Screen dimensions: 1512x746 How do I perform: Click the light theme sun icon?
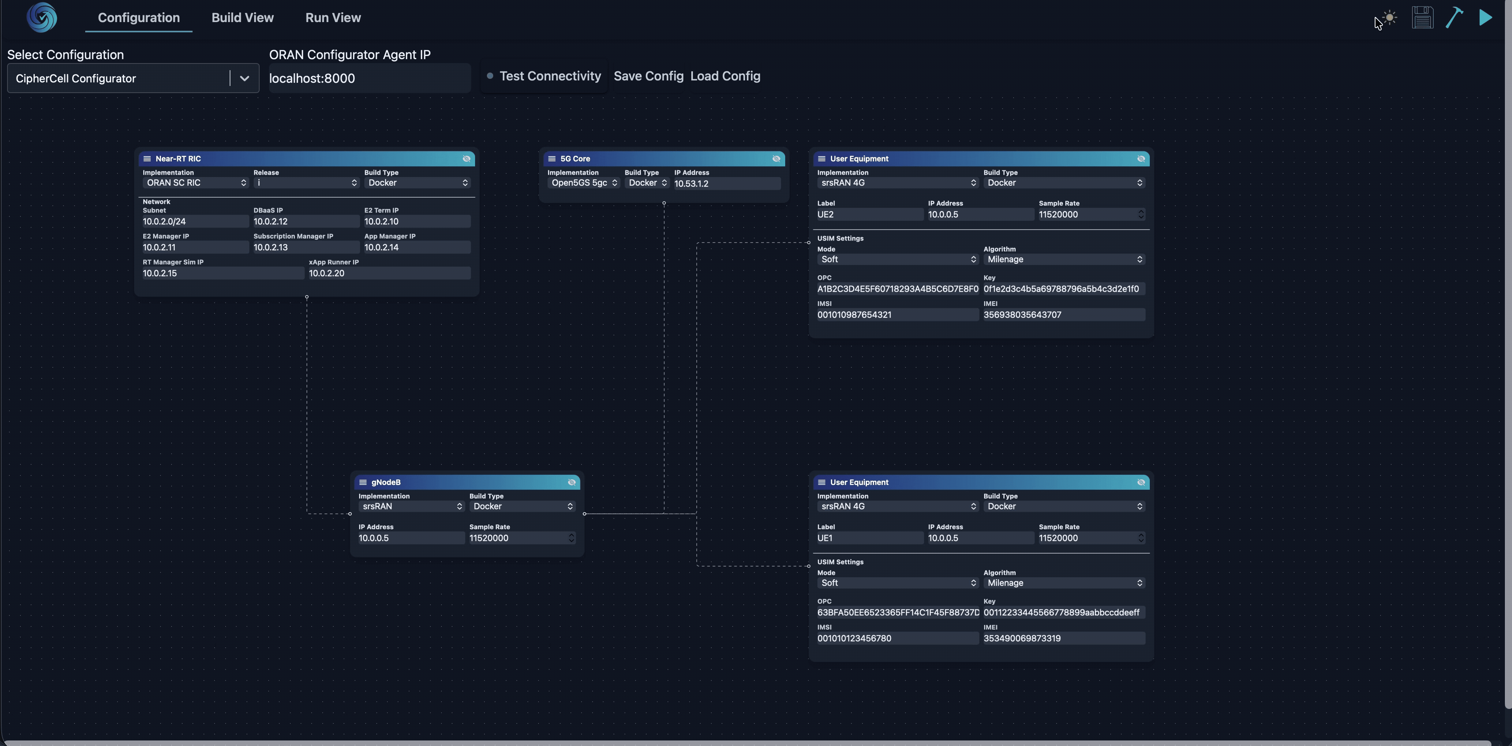click(1389, 18)
